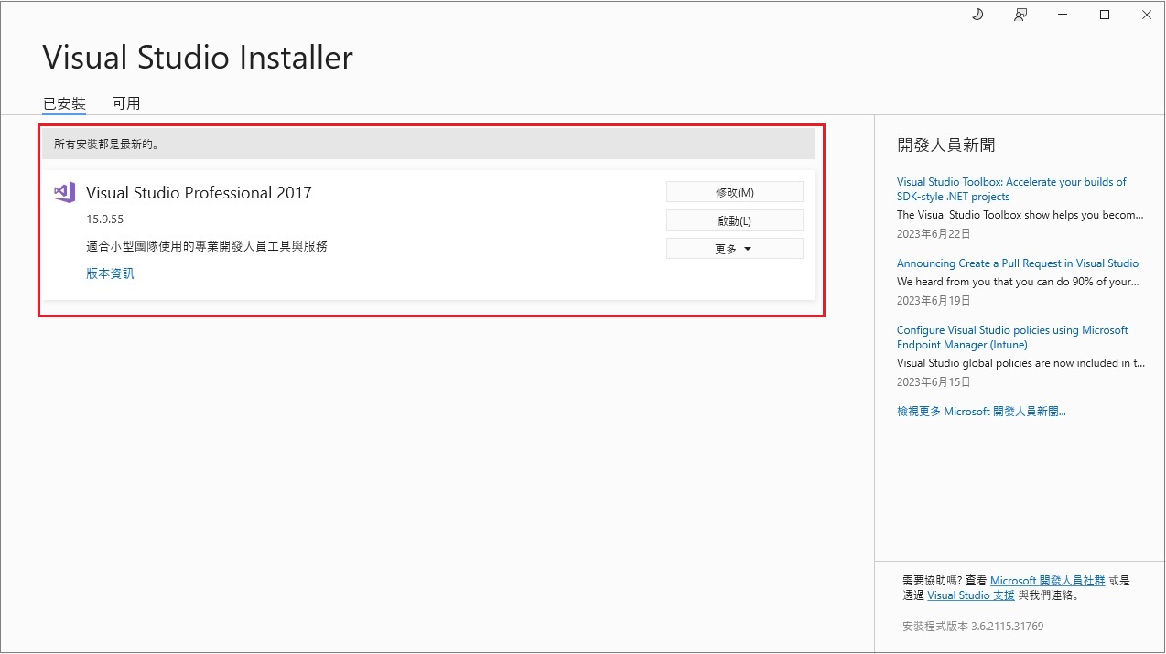Screen dimensions: 1166x654
Task: Expand the 更多 dropdown
Action: tap(734, 249)
